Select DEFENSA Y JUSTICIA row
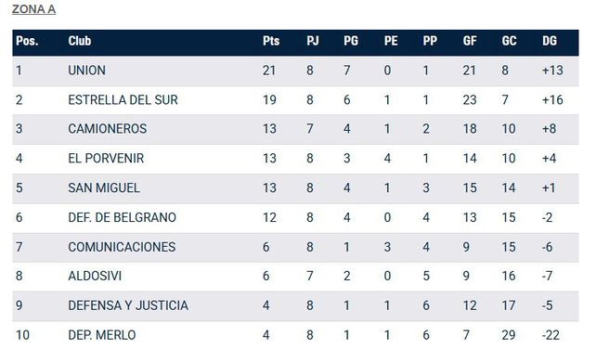596x362 pixels. (x=295, y=305)
